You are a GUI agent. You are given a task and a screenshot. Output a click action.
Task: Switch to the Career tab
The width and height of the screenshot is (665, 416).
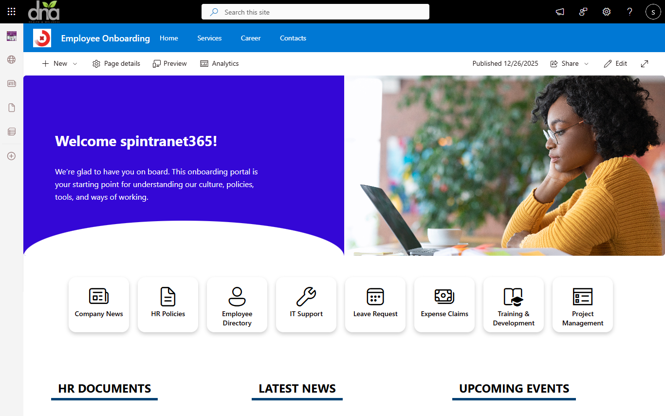(x=250, y=38)
